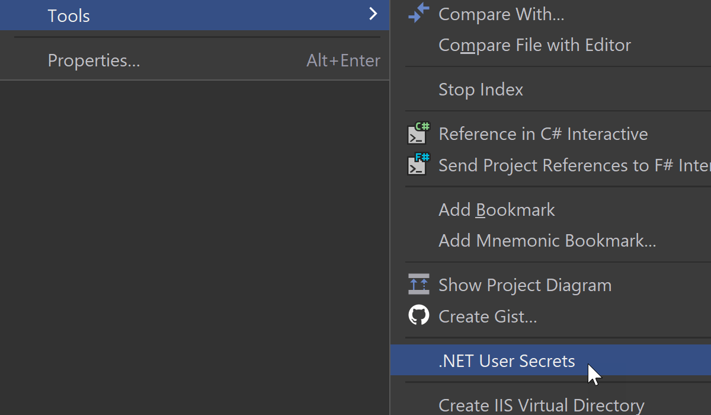The height and width of the screenshot is (415, 711).
Task: Send Project References to F# Interactive
Action: pyautogui.click(x=574, y=165)
